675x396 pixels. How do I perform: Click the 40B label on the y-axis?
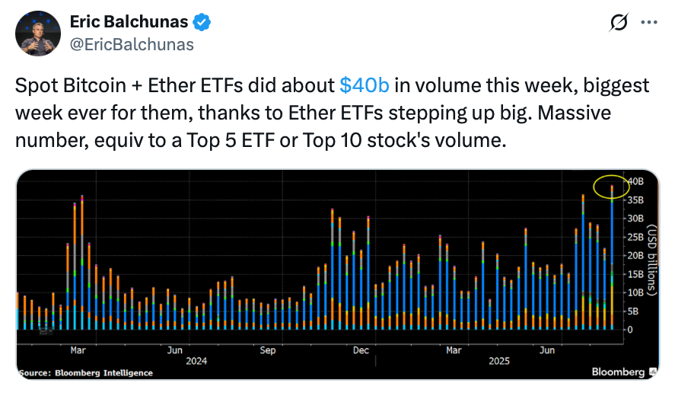click(635, 181)
